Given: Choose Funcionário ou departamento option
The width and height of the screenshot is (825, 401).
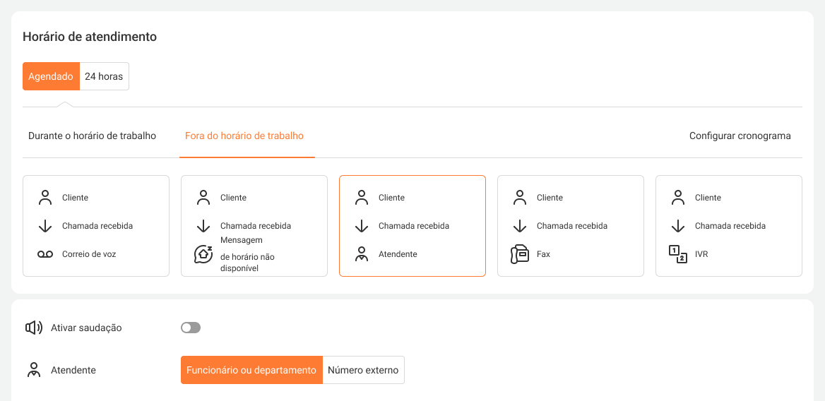Looking at the screenshot, I should [x=251, y=370].
